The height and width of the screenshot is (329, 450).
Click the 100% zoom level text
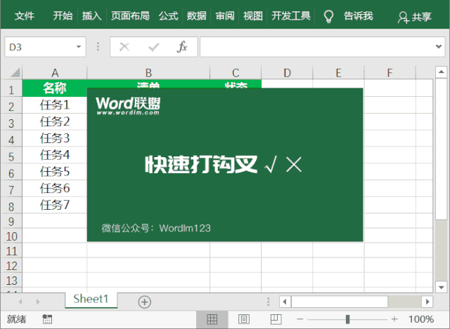tap(420, 319)
